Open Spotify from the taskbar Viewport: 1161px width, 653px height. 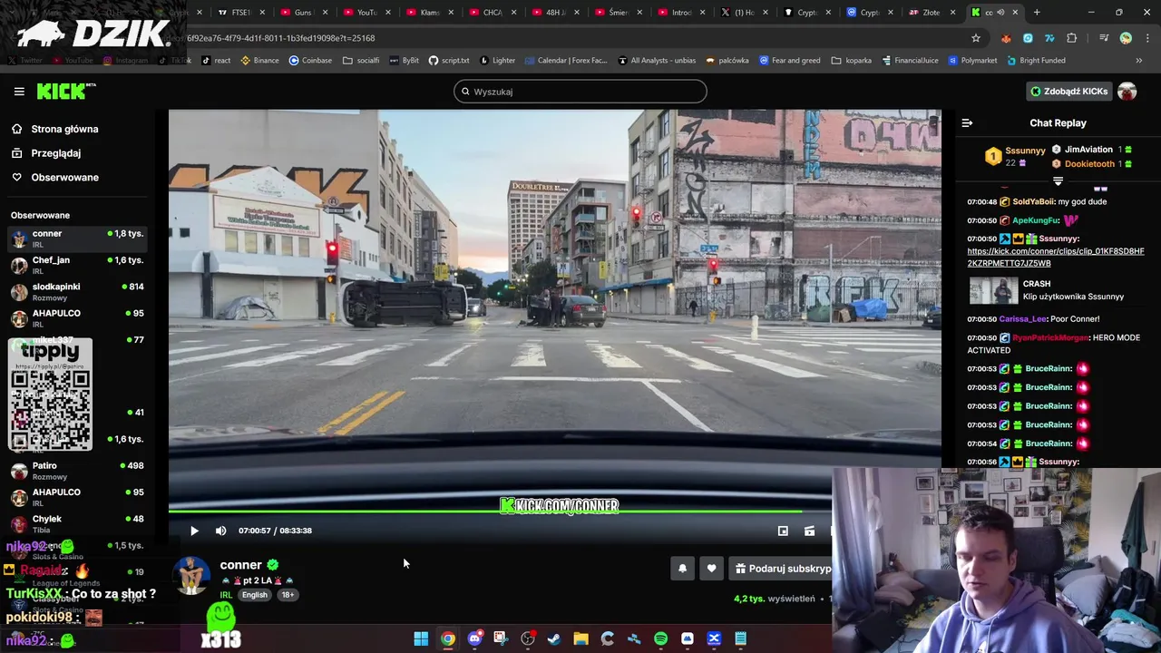point(660,638)
